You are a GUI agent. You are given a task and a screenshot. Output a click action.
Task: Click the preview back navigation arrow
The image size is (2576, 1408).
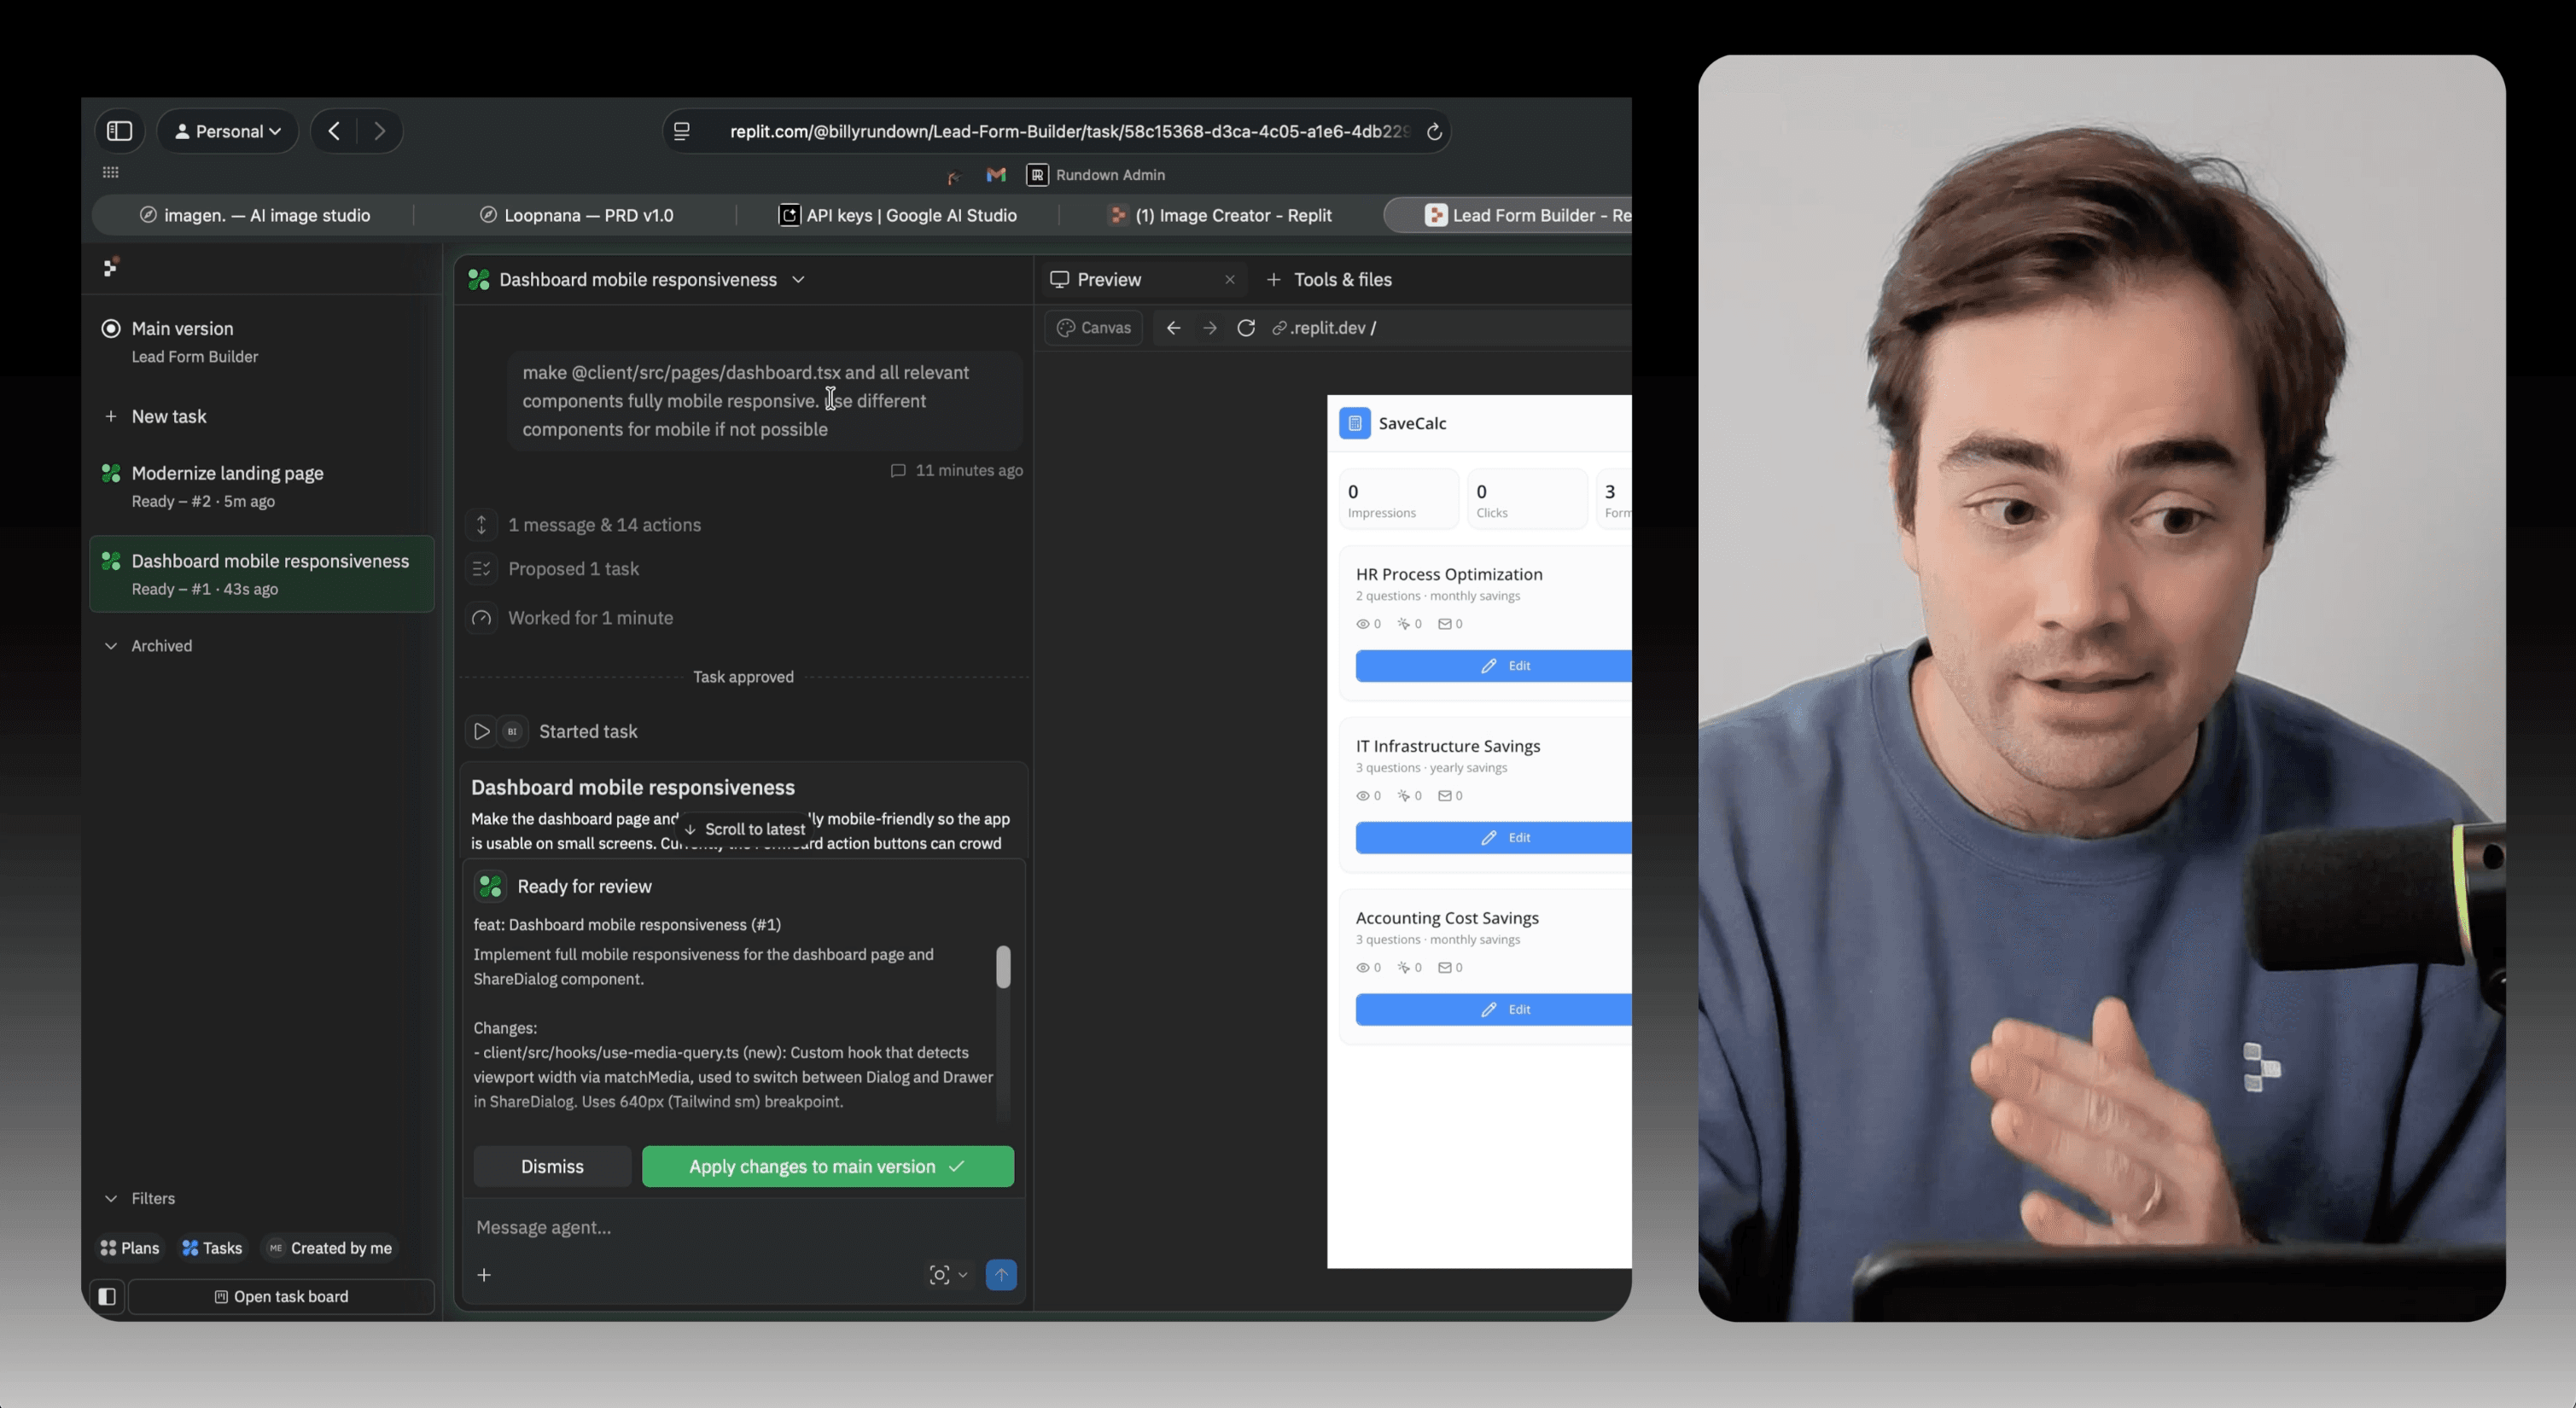tap(1172, 328)
